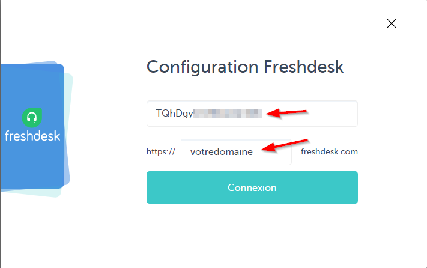Screen dimensions: 427x268
Task: Click the word votredomaine in the field
Action: pyautogui.click(x=222, y=151)
